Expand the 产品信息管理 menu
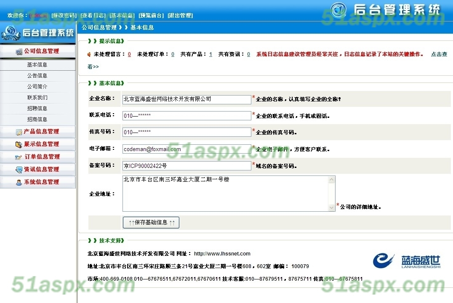 (x=38, y=132)
